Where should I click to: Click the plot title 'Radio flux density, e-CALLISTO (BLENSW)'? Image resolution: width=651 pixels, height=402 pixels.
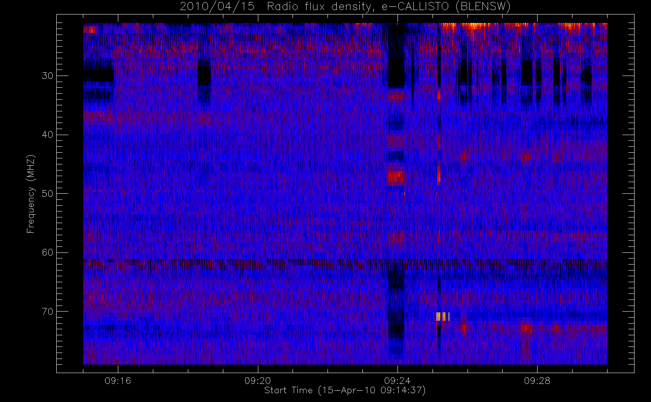click(389, 6)
